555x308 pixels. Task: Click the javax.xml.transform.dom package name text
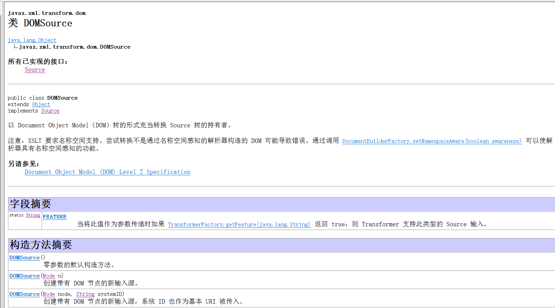coord(47,13)
